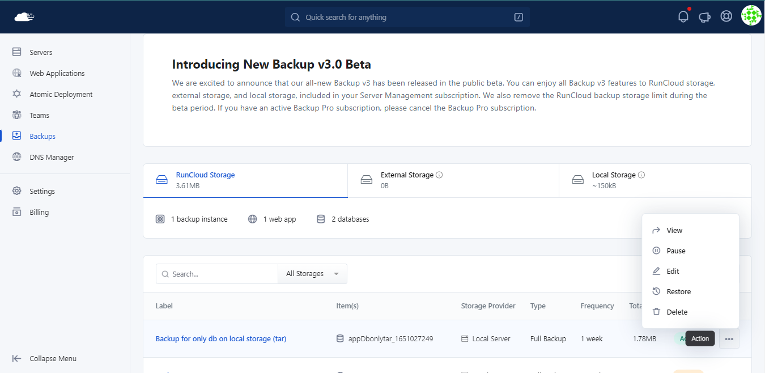Click the Quick search bar
The width and height of the screenshot is (765, 373).
(407, 17)
